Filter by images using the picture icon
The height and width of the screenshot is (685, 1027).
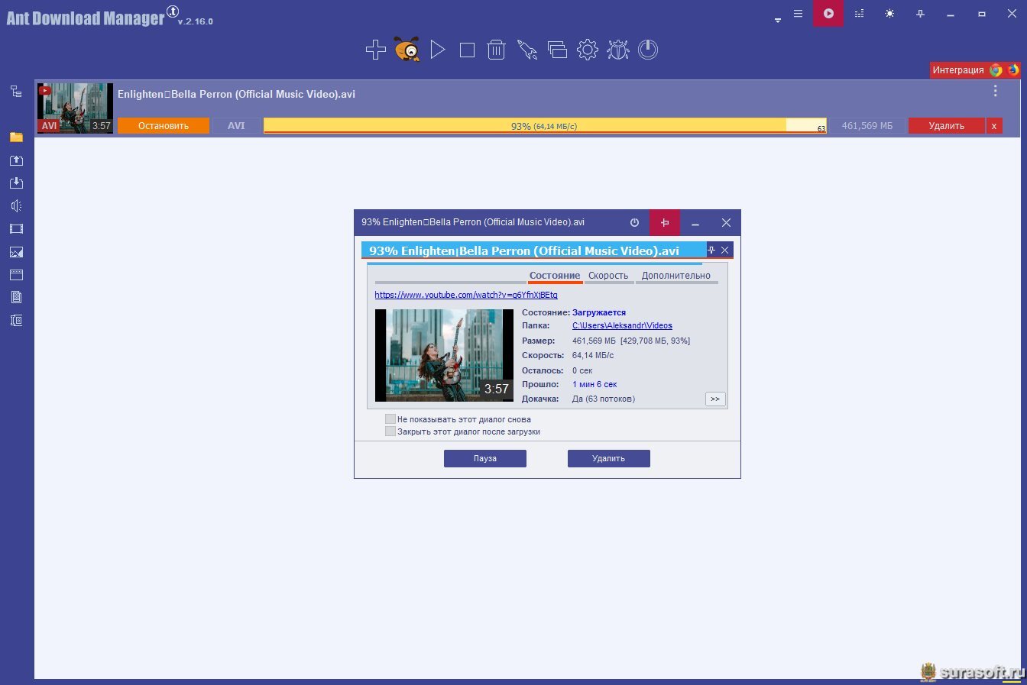(16, 252)
